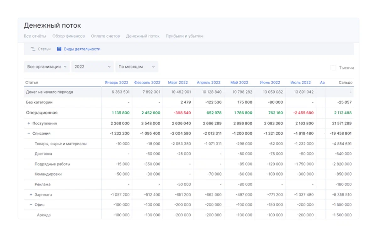
Task: Expand the Зарплата row plus icon
Action: point(31,195)
